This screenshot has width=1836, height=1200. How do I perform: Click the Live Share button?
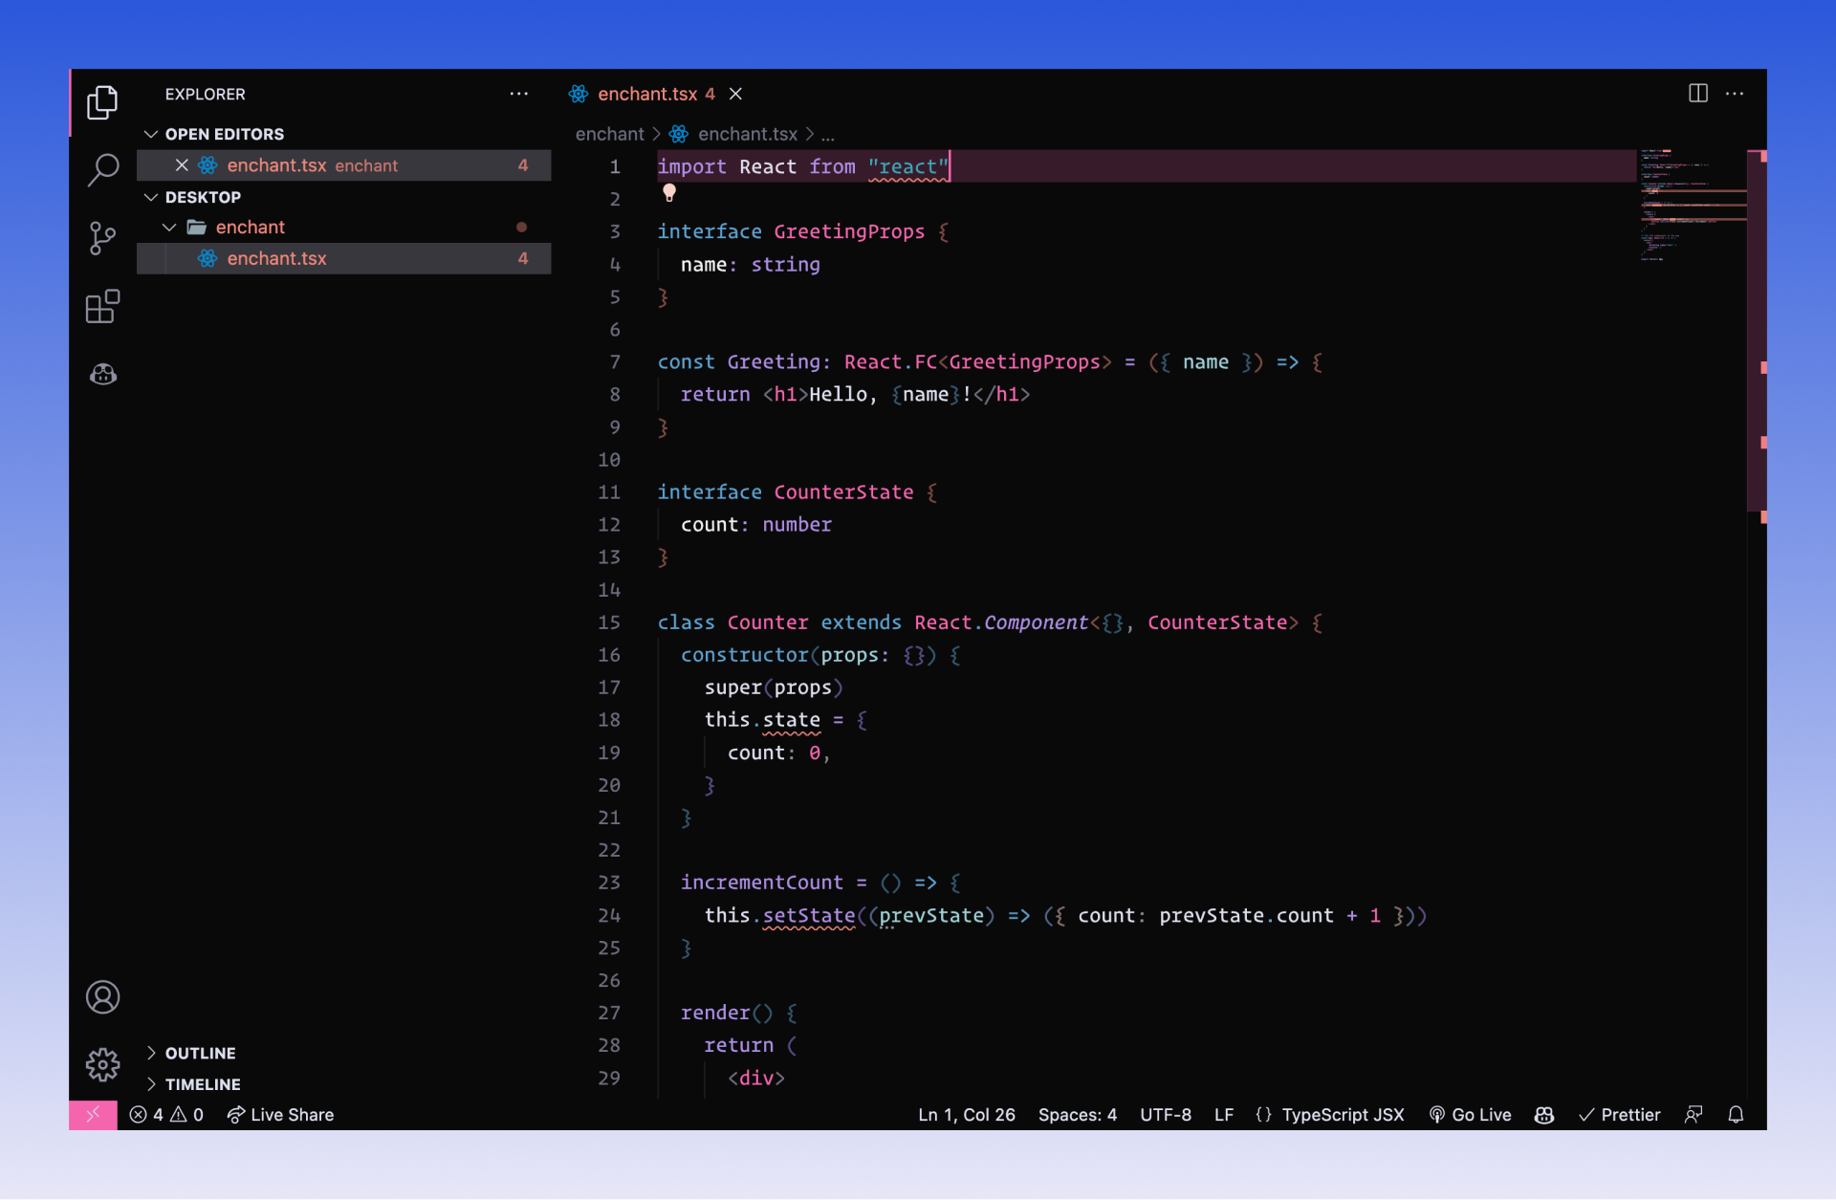click(x=280, y=1115)
